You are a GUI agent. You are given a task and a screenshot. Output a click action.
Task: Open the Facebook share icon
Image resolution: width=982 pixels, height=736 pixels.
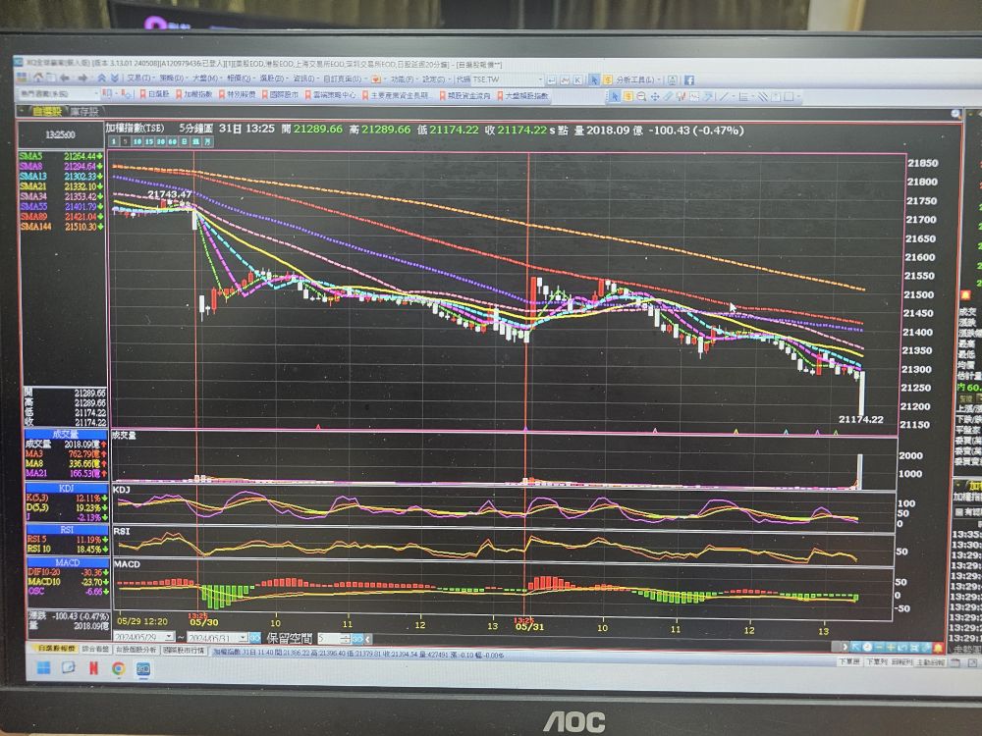point(689,80)
